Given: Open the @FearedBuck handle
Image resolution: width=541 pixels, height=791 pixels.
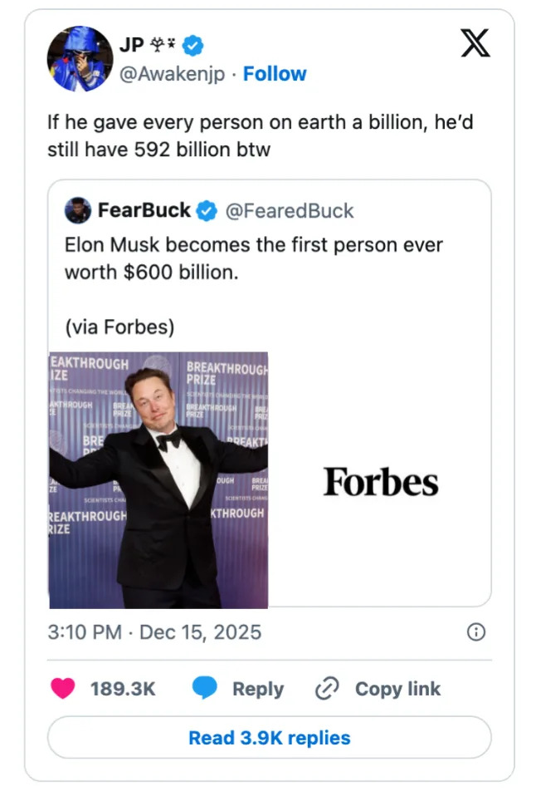Looking at the screenshot, I should click(290, 211).
